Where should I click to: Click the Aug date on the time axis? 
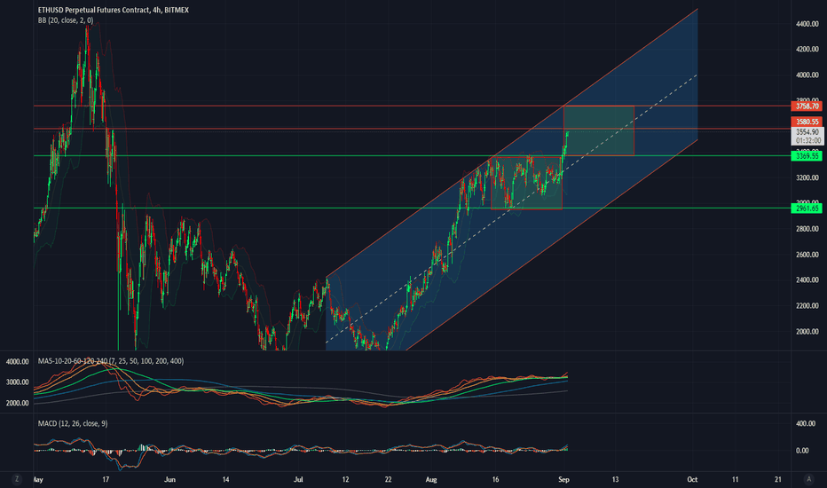431,479
